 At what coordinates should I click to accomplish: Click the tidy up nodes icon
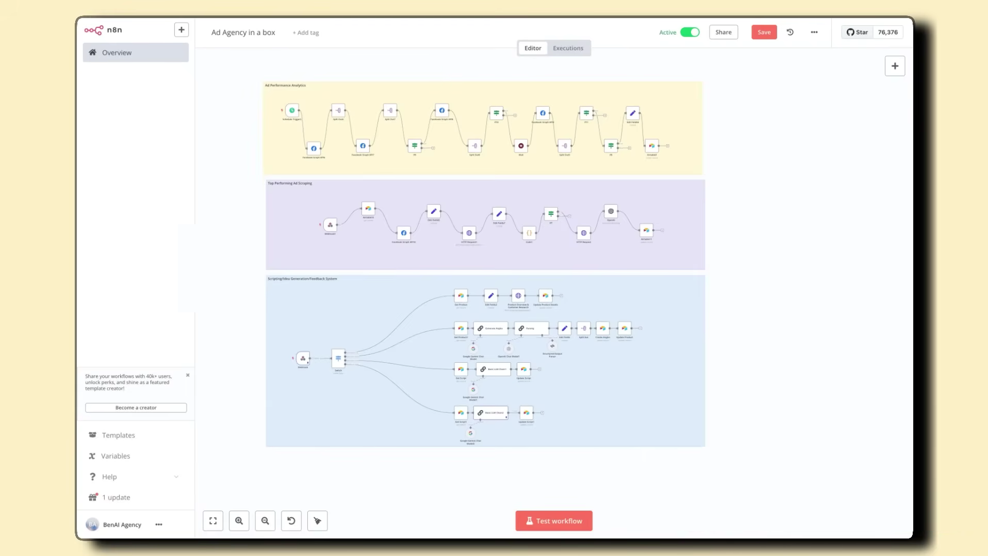pos(317,521)
